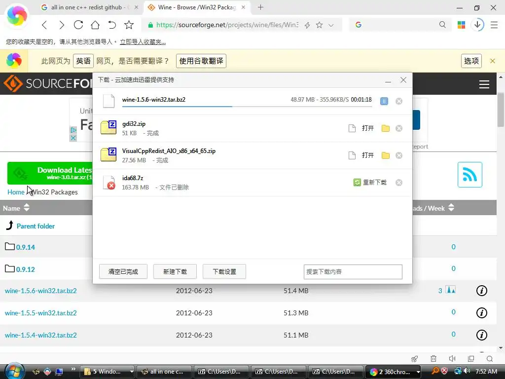Open download settings 下载设置
Viewport: 505px width, 379px height.
[x=224, y=272]
